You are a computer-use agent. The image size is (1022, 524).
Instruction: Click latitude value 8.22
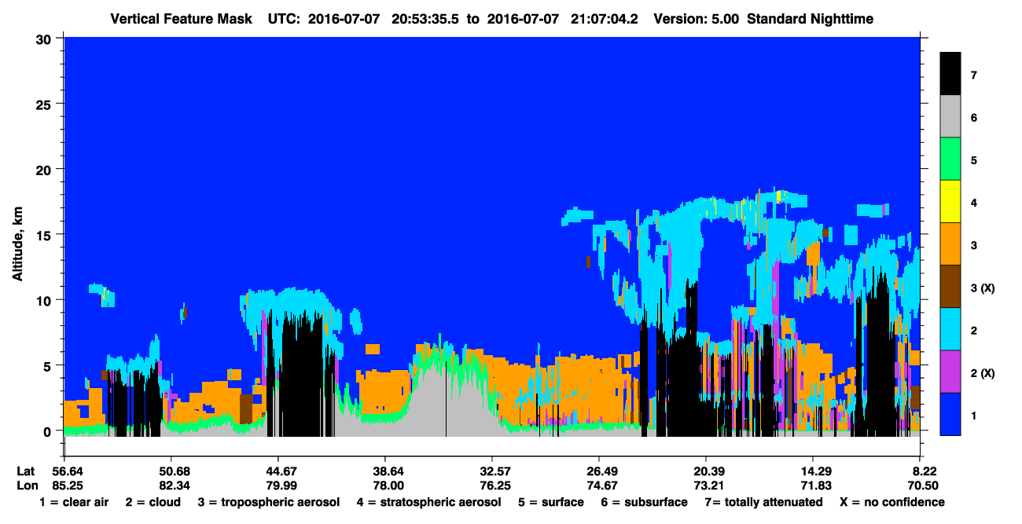pos(923,471)
